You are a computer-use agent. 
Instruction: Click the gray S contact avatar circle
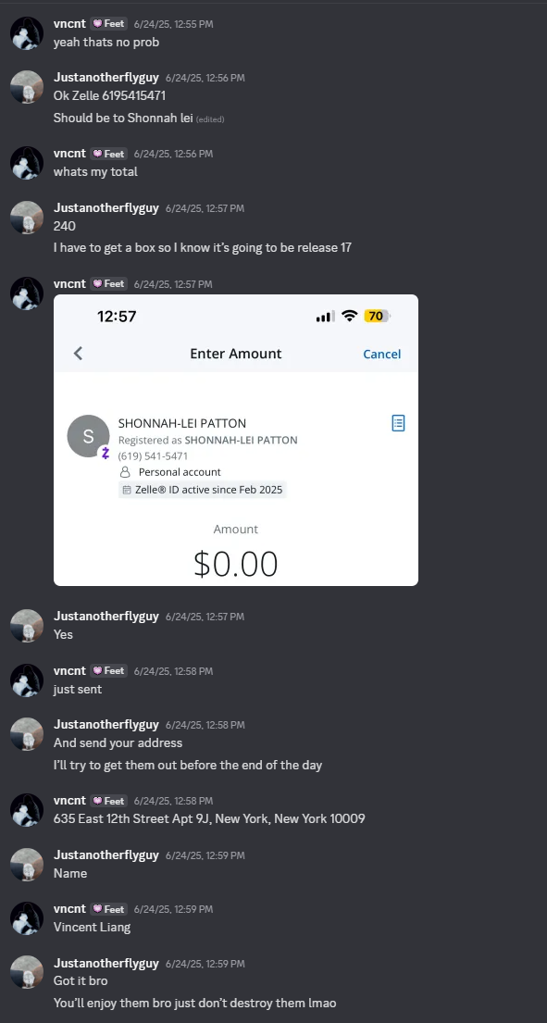coord(88,436)
